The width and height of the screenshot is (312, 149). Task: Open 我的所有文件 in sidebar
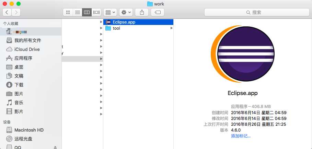coord(31,40)
